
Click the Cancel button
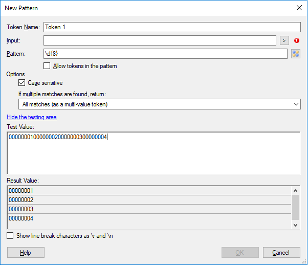281,253
